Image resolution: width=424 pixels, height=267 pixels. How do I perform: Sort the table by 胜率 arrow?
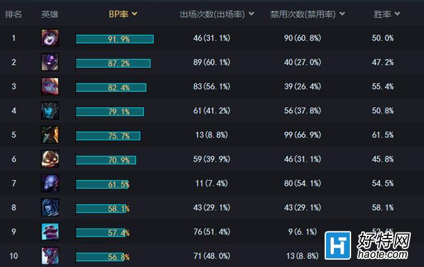pos(397,14)
